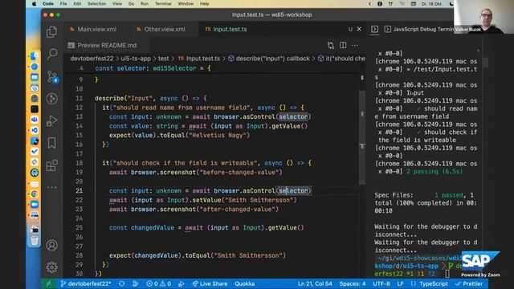Open the Manage gear icon
Screen dimensions: 514x289
tap(51, 267)
